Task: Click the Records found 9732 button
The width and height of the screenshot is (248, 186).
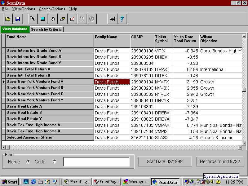Action: coord(220,162)
